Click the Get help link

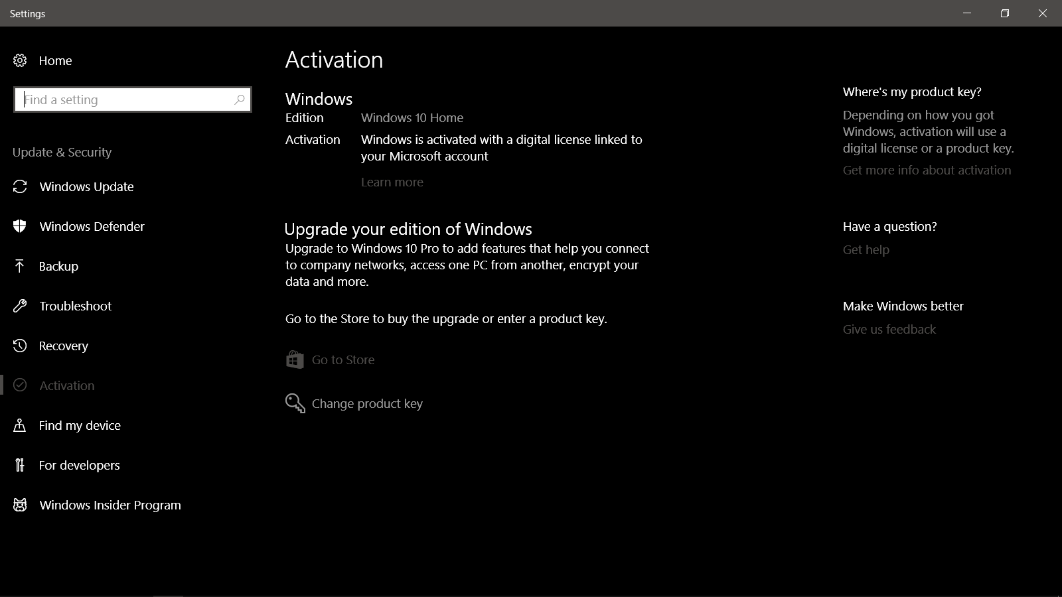[x=866, y=249]
